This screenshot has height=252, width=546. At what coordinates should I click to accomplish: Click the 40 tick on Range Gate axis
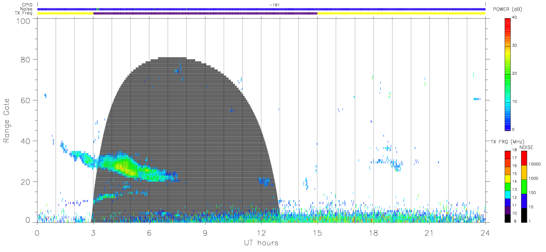pyautogui.click(x=25, y=141)
